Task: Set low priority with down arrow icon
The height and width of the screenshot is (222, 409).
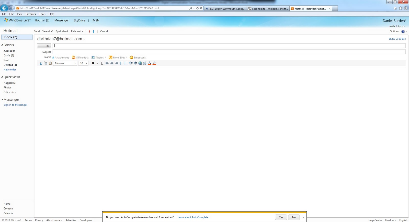Action: pos(94,31)
